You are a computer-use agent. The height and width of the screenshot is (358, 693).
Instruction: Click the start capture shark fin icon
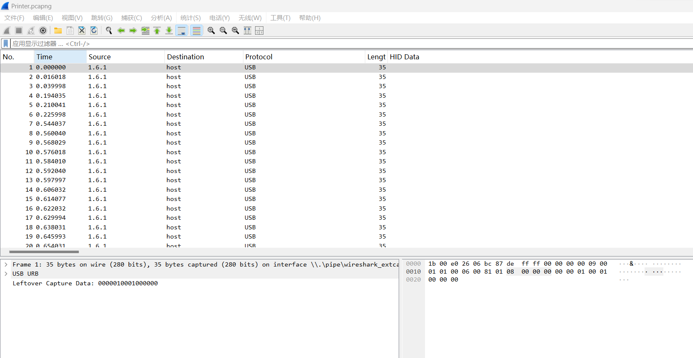pos(7,30)
